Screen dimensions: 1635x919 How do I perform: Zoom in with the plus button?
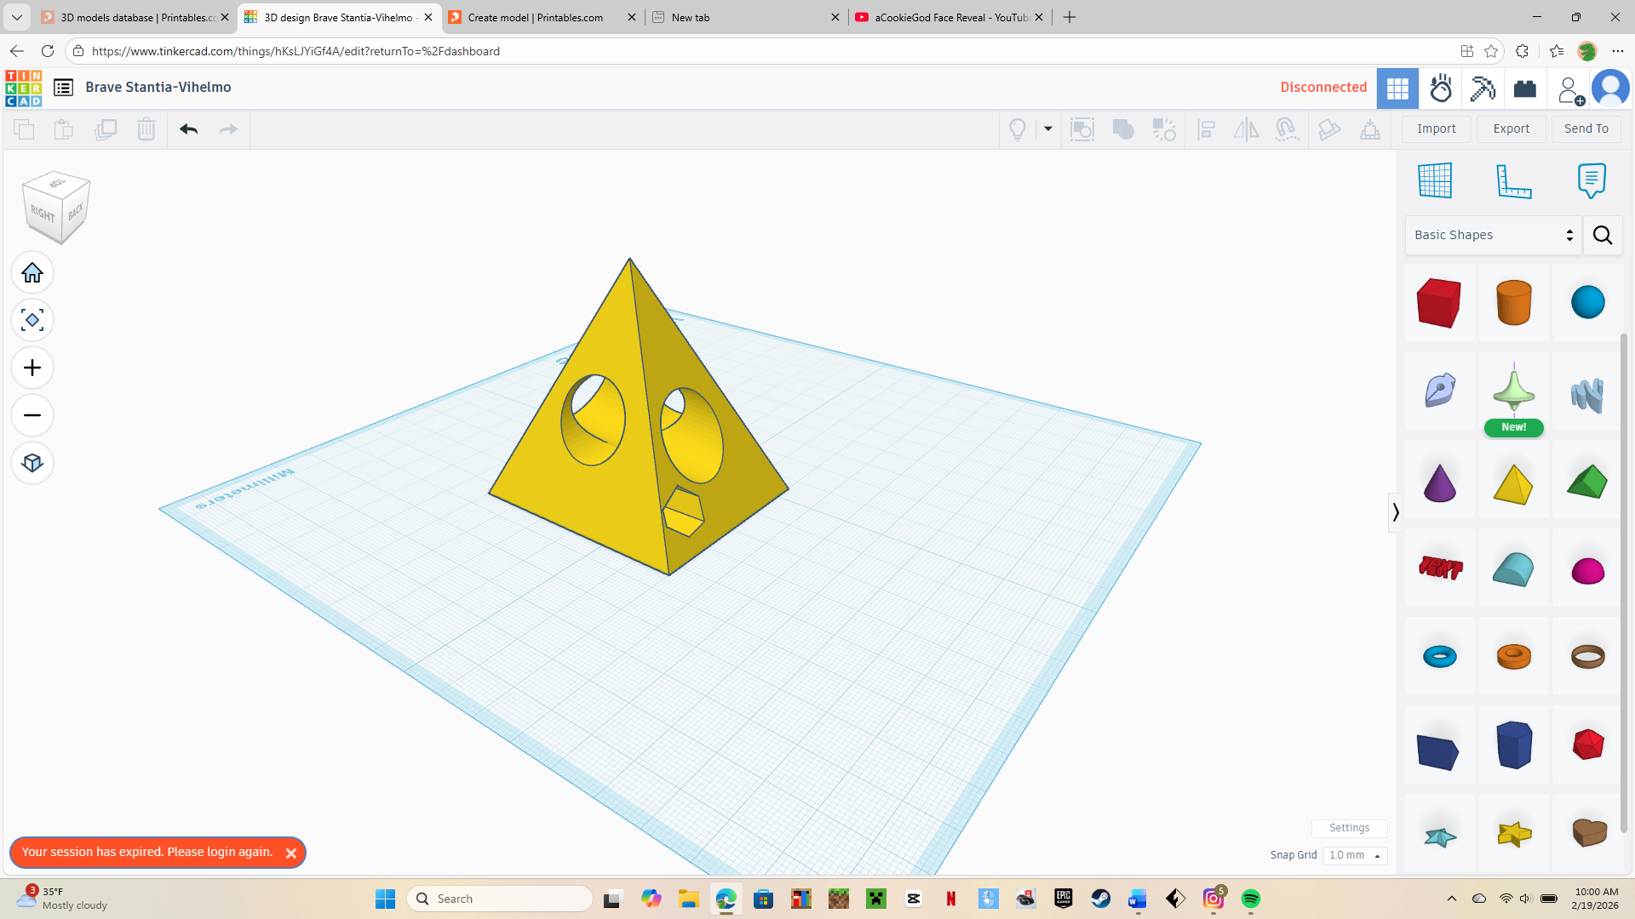(x=32, y=368)
